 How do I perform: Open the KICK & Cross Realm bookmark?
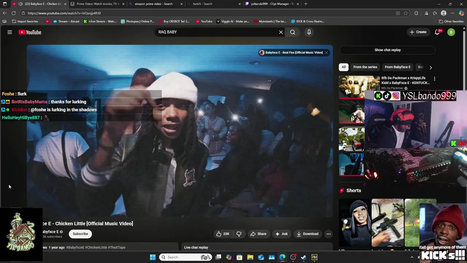pyautogui.click(x=308, y=21)
